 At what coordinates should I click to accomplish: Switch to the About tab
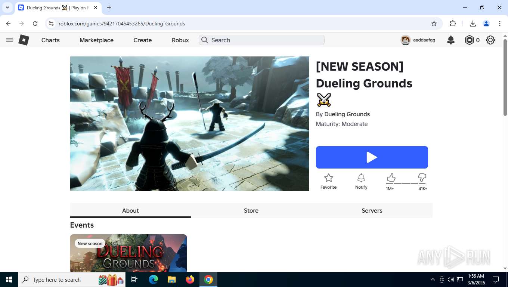pyautogui.click(x=130, y=210)
